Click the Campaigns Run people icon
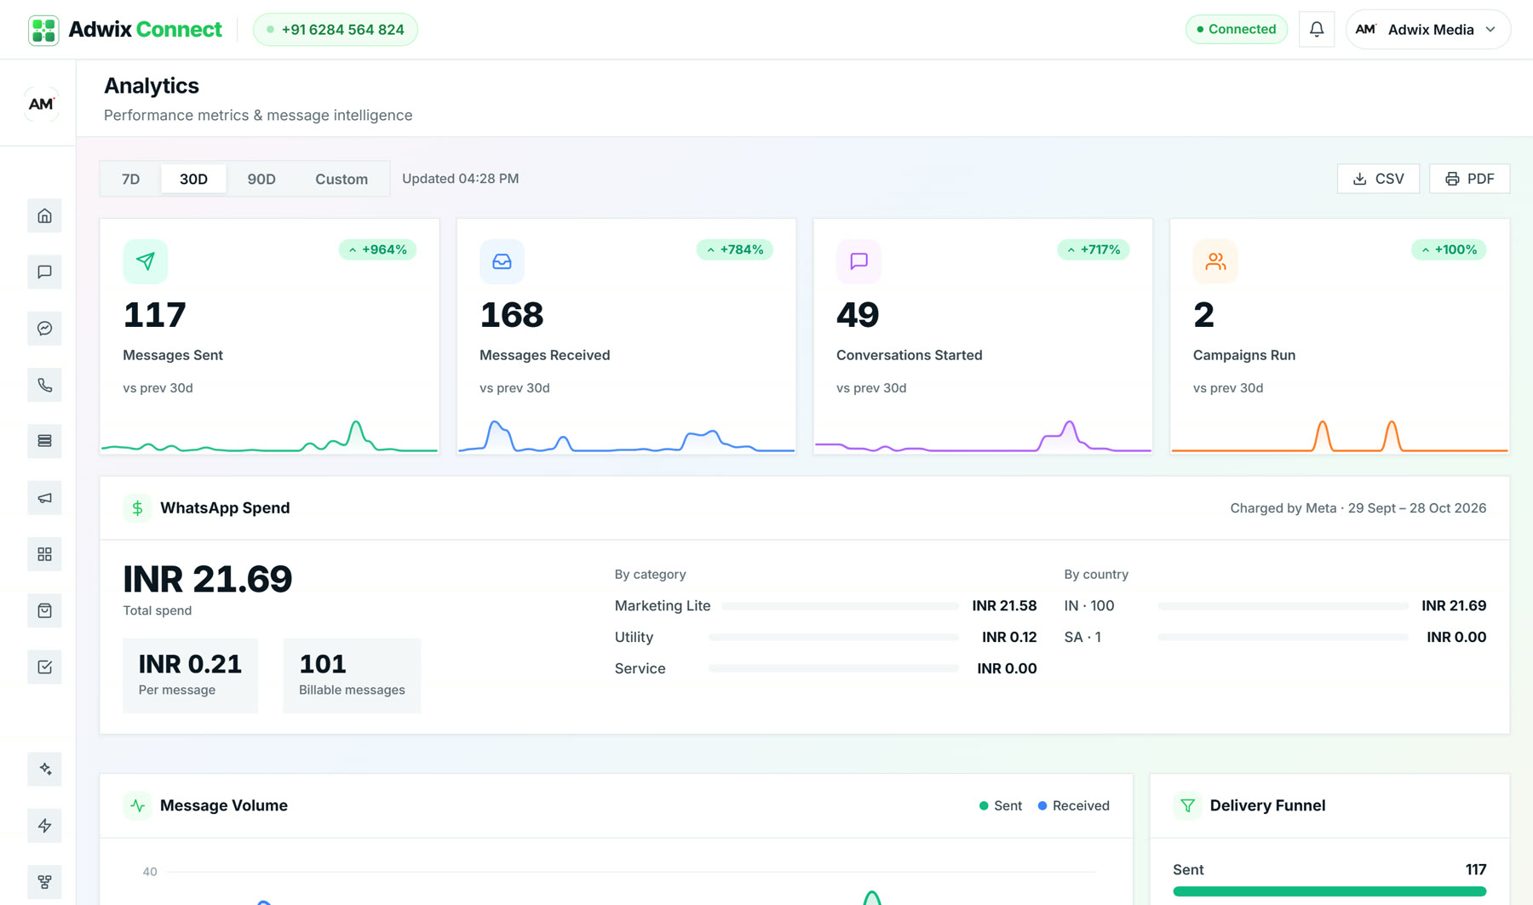This screenshot has width=1533, height=905. point(1215,261)
